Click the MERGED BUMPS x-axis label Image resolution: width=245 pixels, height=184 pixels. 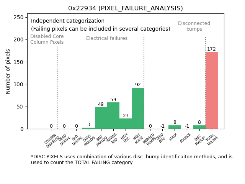tap(149, 139)
